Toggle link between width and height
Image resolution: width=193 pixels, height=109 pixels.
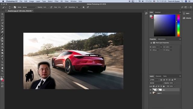pos(161,47)
